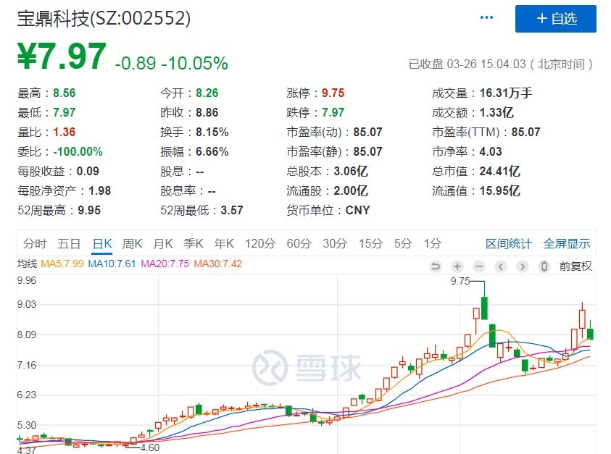
Task: Click the 流通值 value 15.95亿
Action: [x=499, y=190]
